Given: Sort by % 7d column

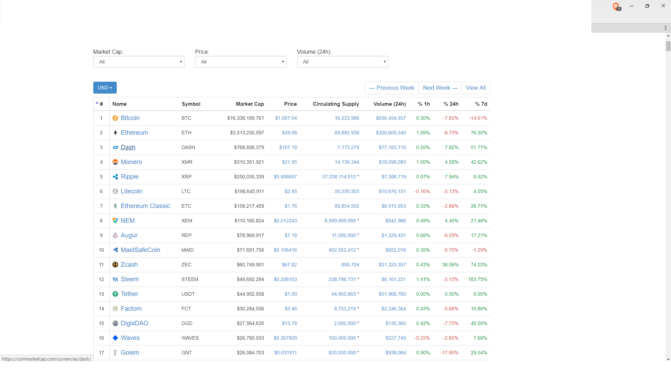Looking at the screenshot, I should point(481,104).
